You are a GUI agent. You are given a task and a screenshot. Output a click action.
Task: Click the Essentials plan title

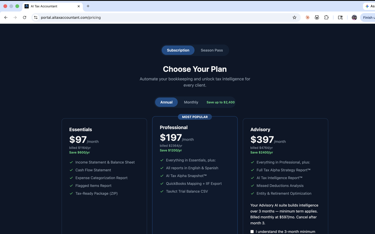80,129
